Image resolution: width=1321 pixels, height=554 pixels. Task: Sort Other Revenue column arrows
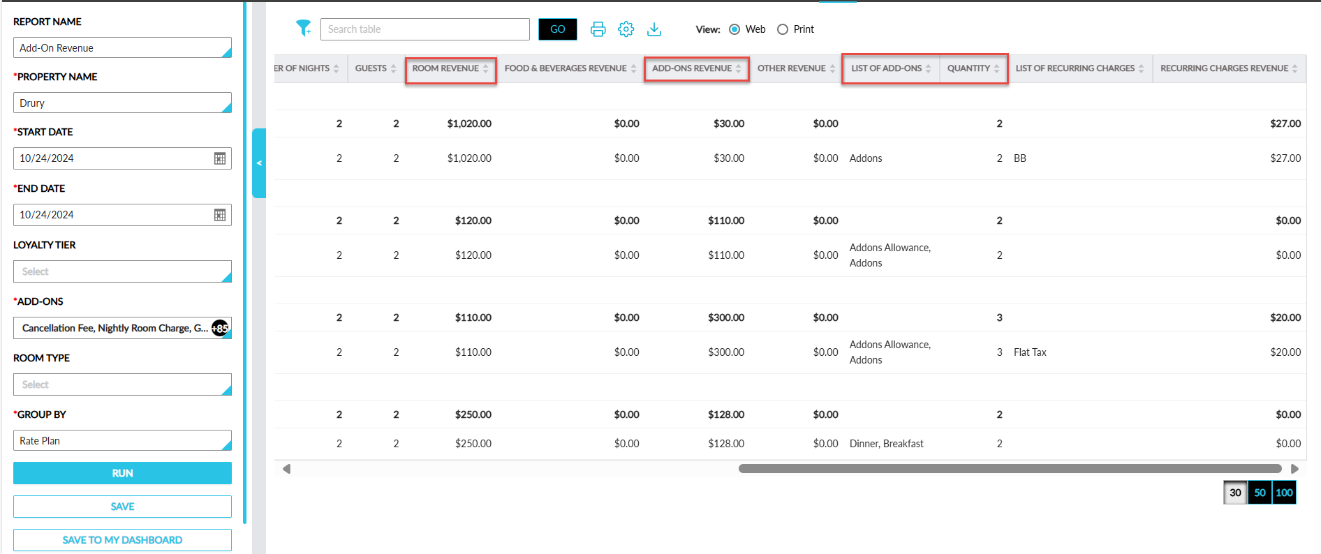tap(832, 68)
